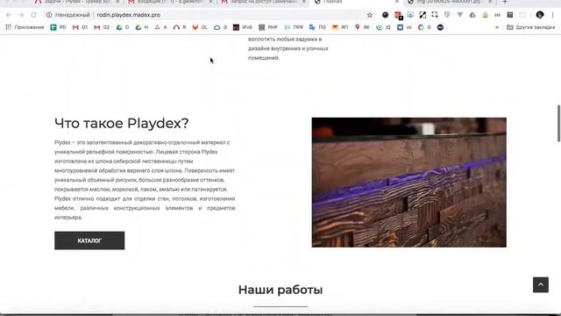Open the ПРЯ bookmark

[294, 27]
